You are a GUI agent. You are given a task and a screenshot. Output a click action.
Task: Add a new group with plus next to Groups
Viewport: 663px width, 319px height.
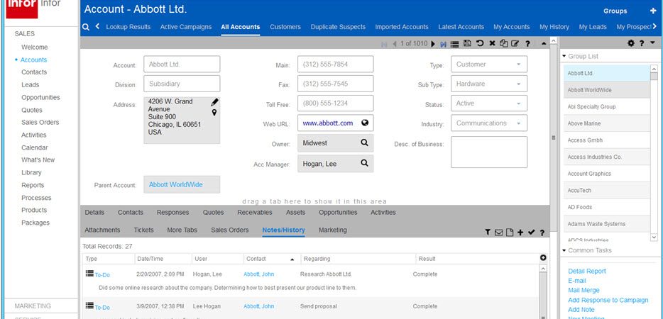653,11
